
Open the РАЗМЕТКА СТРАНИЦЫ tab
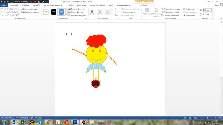[53, 5]
